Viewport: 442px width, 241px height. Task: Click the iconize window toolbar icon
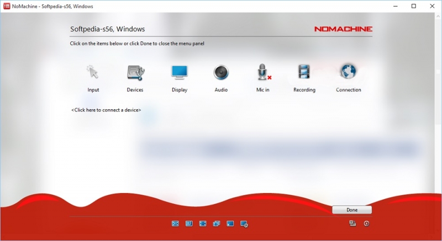tap(230, 223)
